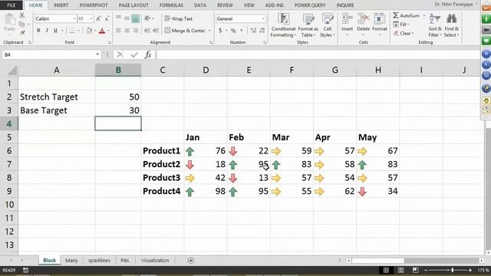Open the font size dropdown

[x=91, y=18]
